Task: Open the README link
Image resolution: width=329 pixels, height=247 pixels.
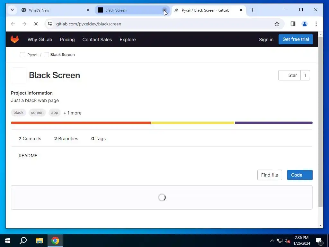Action: pyautogui.click(x=28, y=156)
